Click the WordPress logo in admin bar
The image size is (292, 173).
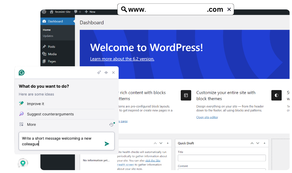point(44,12)
